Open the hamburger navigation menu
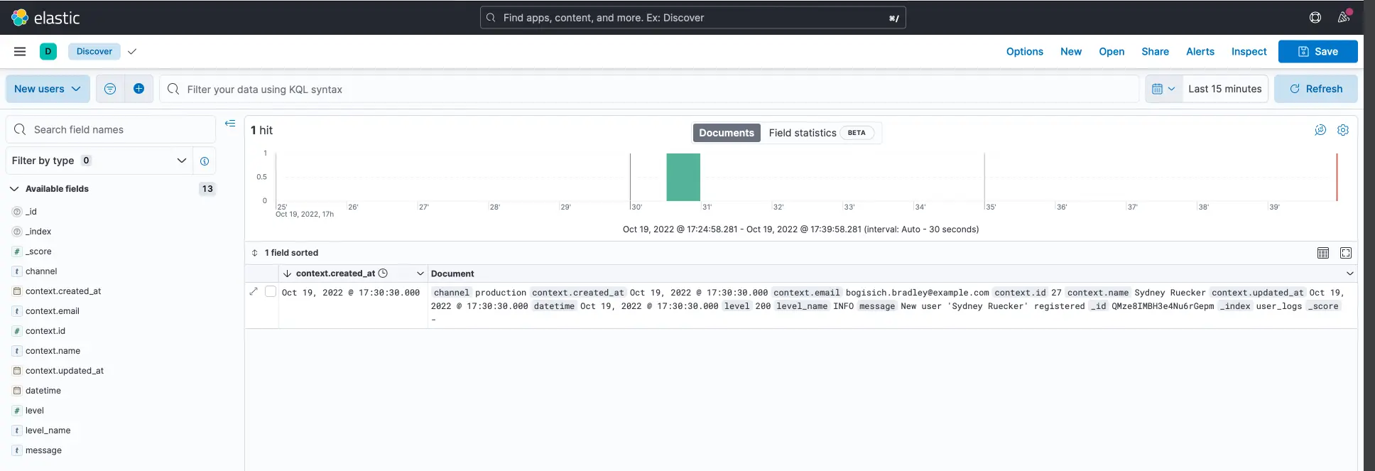Image resolution: width=1375 pixels, height=471 pixels. (x=20, y=51)
